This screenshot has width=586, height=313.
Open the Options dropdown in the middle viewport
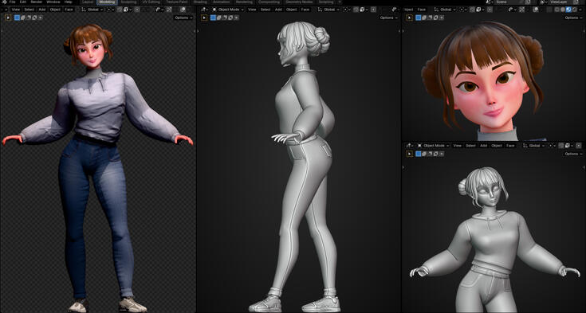(389, 18)
